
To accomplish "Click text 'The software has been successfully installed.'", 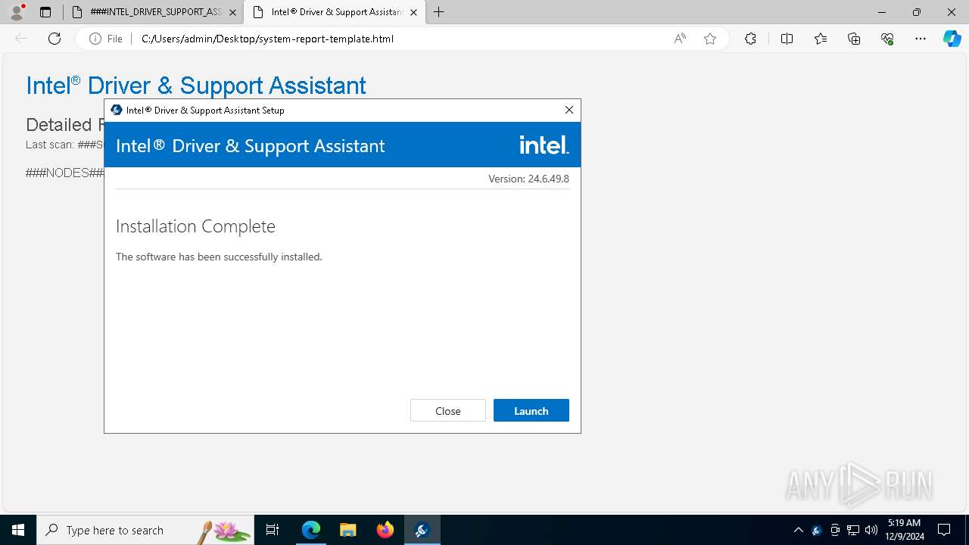I will (219, 257).
